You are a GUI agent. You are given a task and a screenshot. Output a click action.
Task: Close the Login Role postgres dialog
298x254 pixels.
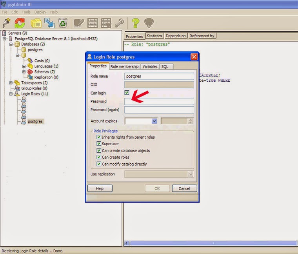click(x=194, y=57)
